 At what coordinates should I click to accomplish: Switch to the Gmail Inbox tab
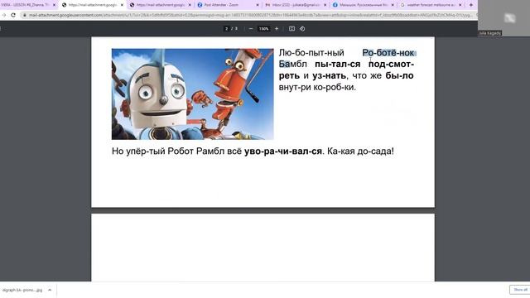[296, 5]
